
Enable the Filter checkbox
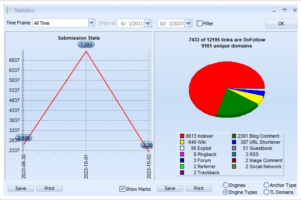point(200,24)
